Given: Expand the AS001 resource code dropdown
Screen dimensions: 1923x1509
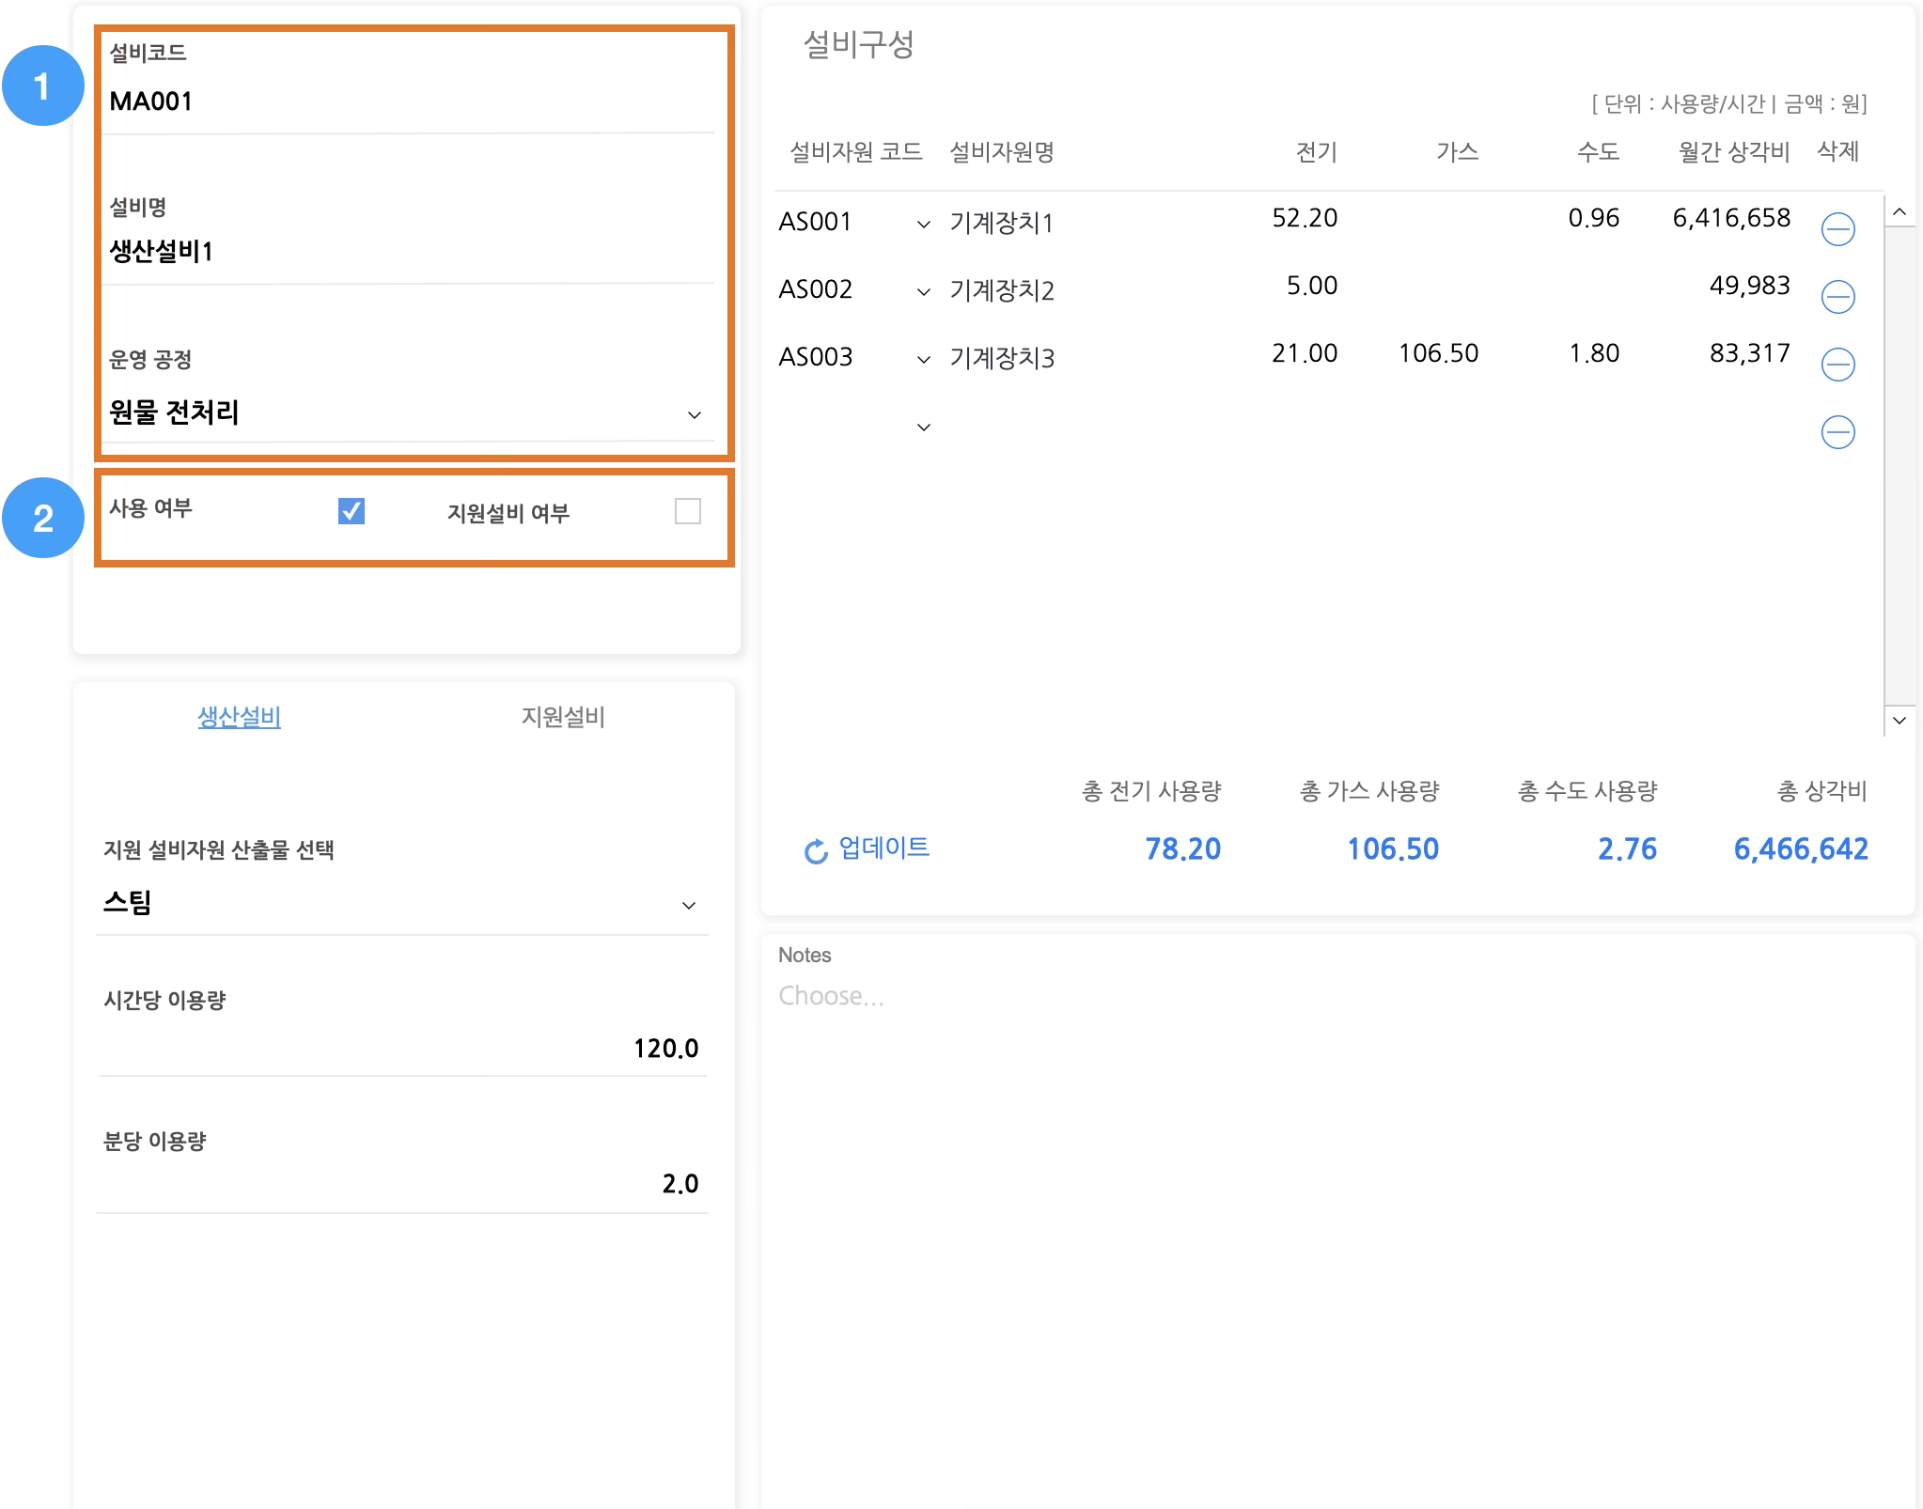Looking at the screenshot, I should point(923,224).
